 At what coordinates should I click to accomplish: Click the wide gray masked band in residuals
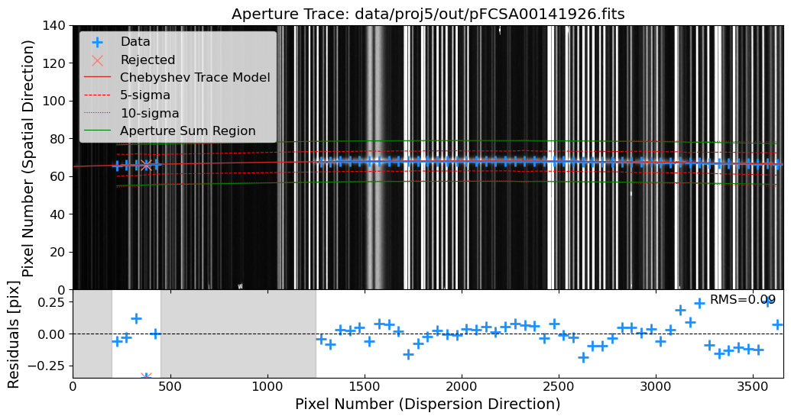click(x=238, y=334)
